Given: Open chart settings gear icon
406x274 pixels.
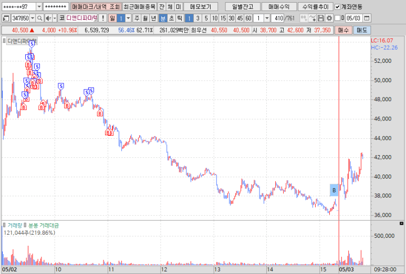Looking at the screenshot, I should click(329, 18).
